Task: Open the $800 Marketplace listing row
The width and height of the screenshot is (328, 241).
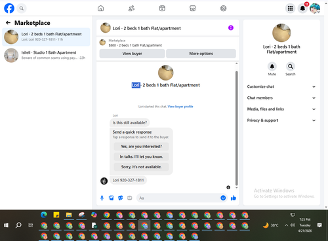Action: click(168, 43)
